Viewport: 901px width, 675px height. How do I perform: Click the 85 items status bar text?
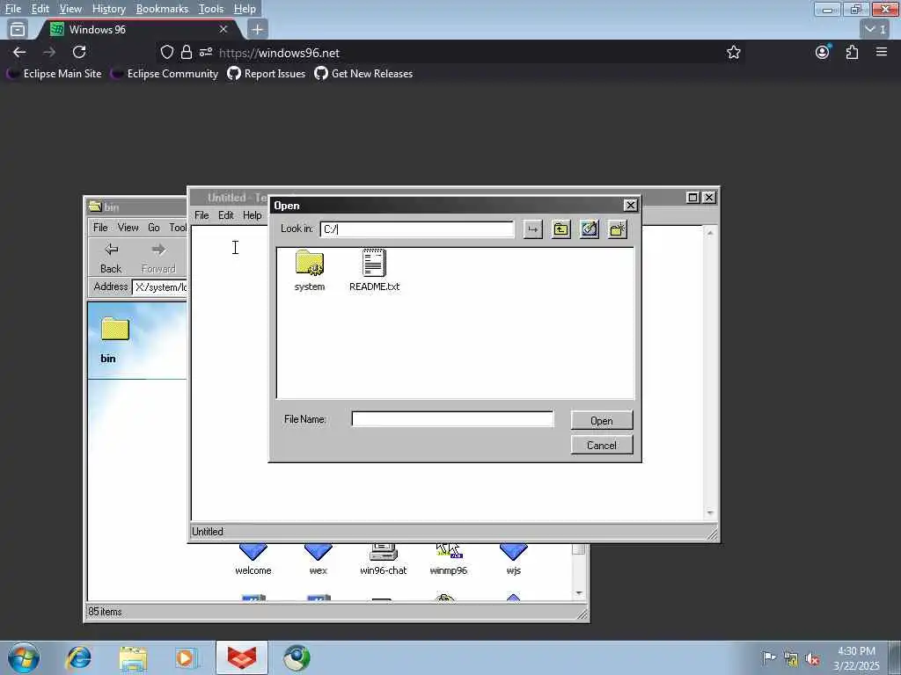point(106,612)
